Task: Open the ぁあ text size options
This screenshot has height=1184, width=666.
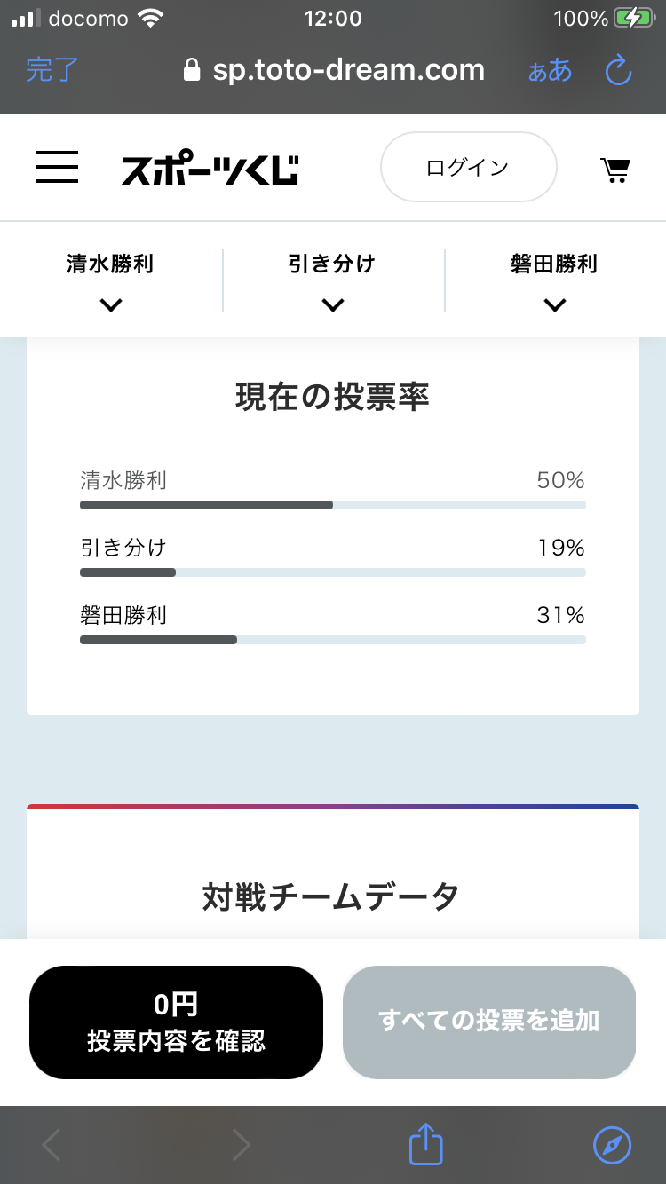Action: (550, 71)
